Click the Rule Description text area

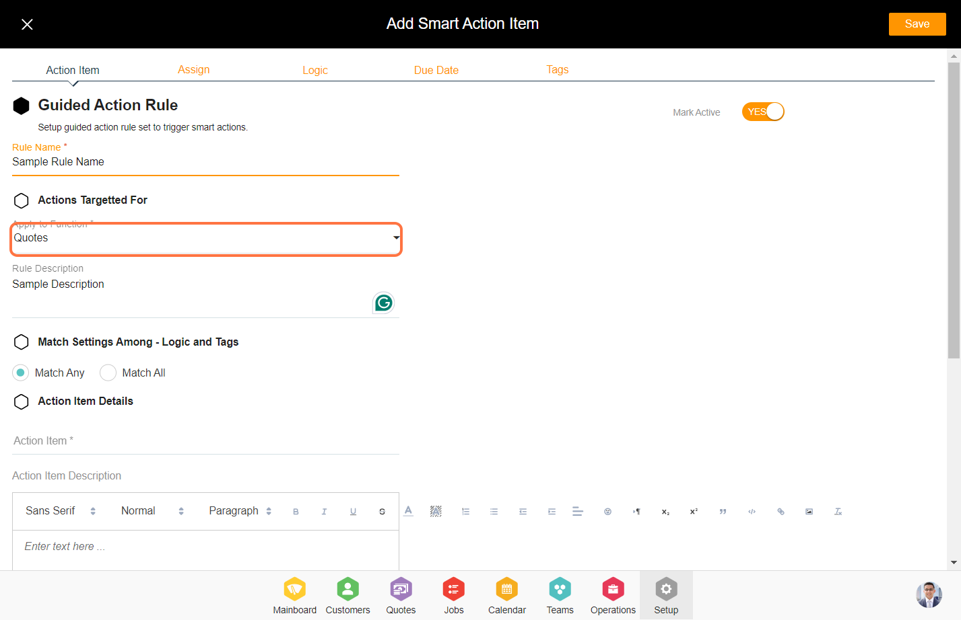pyautogui.click(x=205, y=296)
